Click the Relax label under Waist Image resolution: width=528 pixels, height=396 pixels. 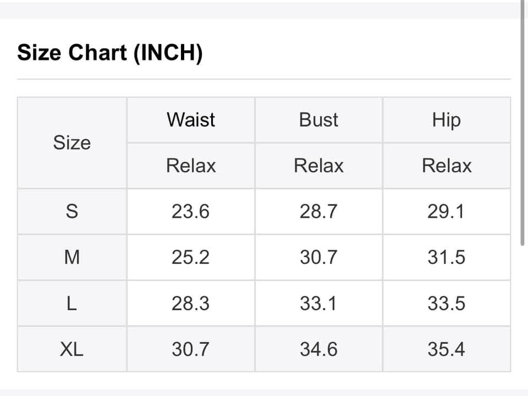pos(191,166)
